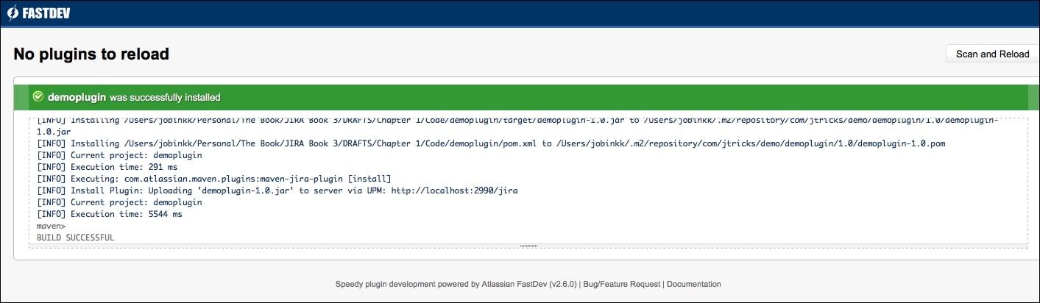Click the BUILD SUCCESSFUL log line
Image resolution: width=1040 pixels, height=303 pixels.
(x=75, y=238)
